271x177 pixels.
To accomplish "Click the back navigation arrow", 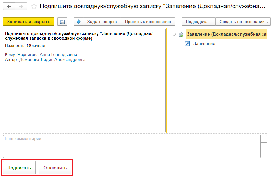I will tap(9, 6).
